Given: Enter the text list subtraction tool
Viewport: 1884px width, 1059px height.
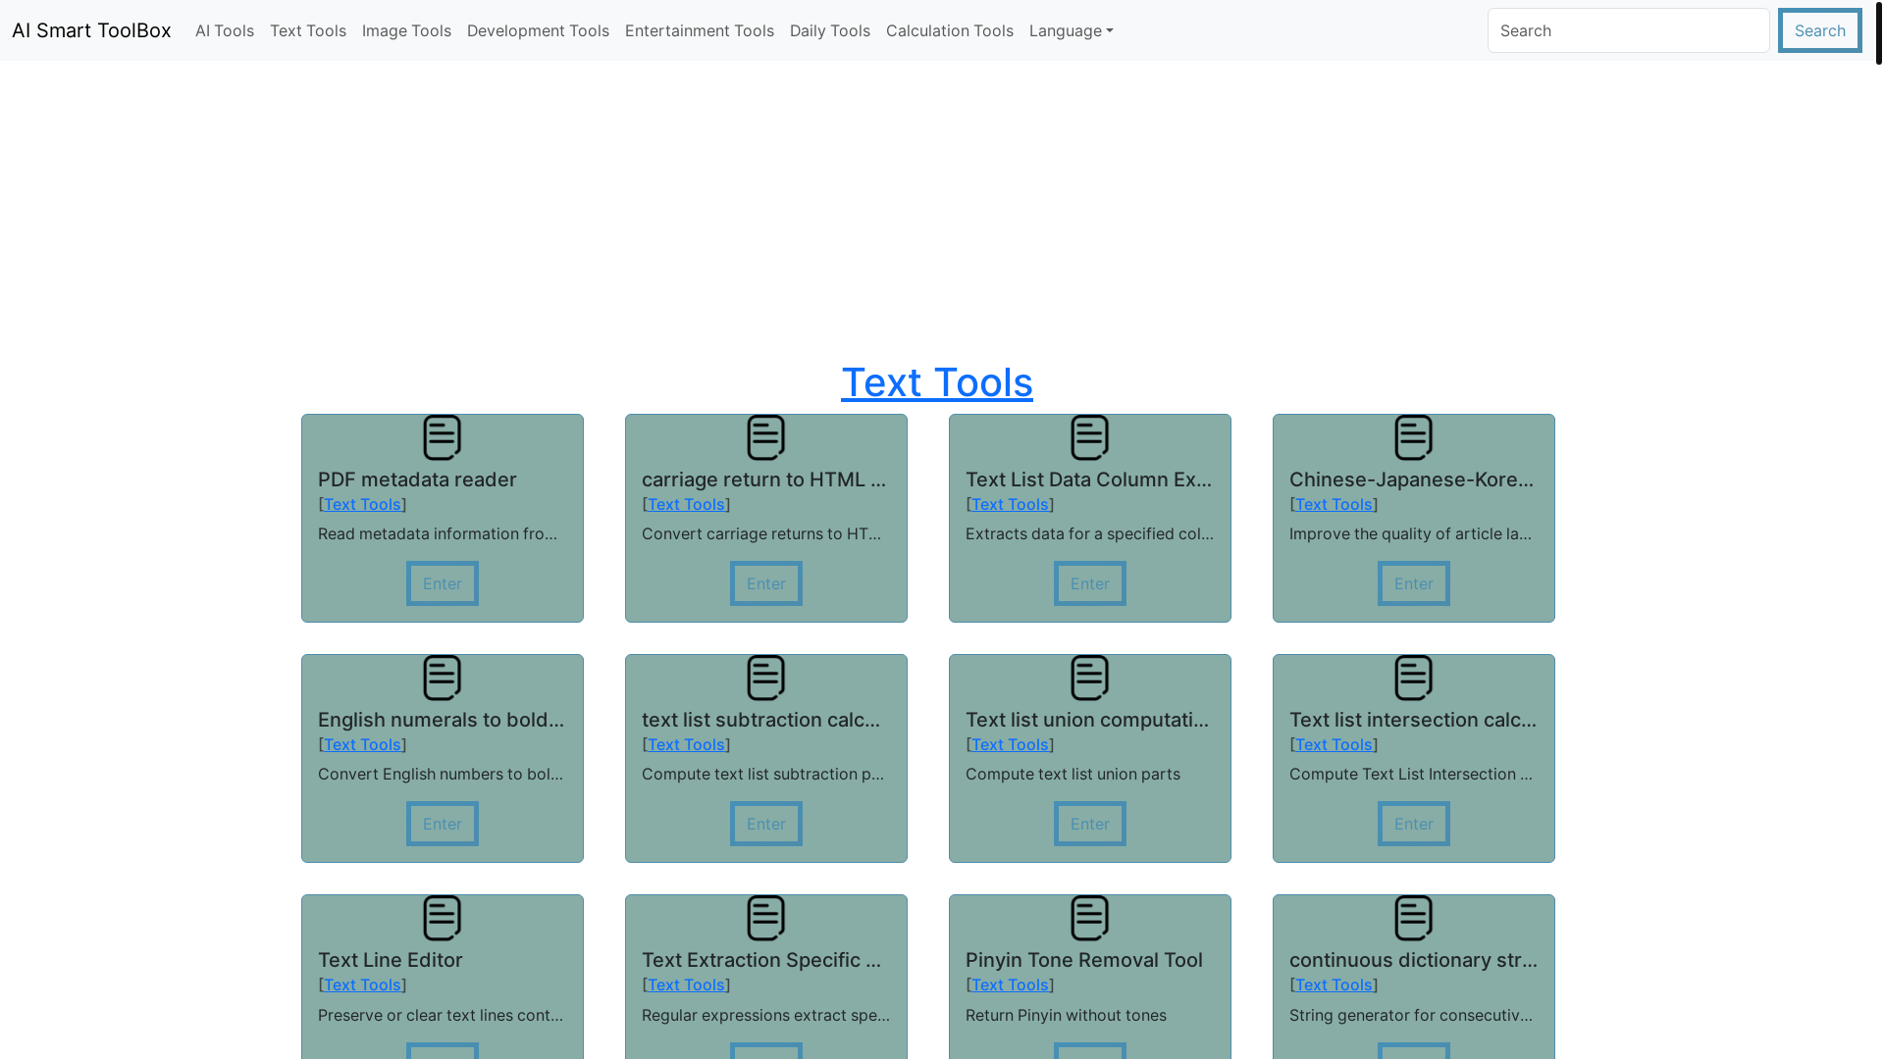Looking at the screenshot, I should click(x=766, y=824).
